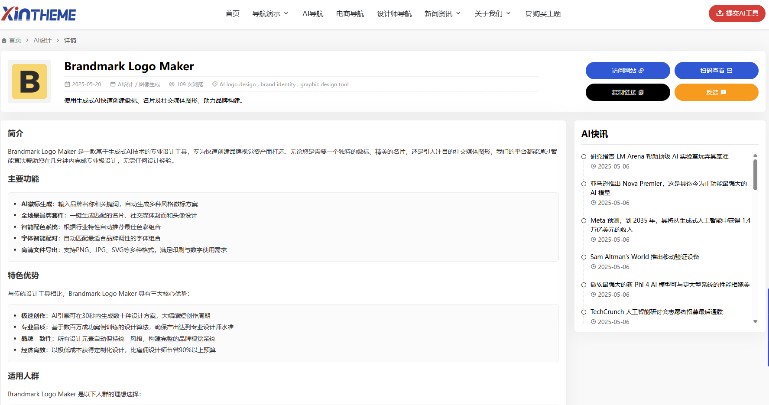Click the 访问网站 button
The height and width of the screenshot is (405, 769).
[628, 71]
